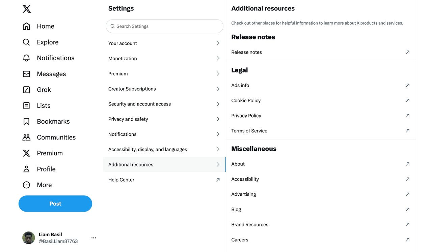This screenshot has height=252, width=432.
Task: Open the Bookmarks icon in sidebar
Action: (26, 121)
